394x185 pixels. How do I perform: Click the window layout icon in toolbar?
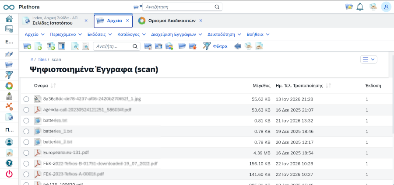pos(61,46)
